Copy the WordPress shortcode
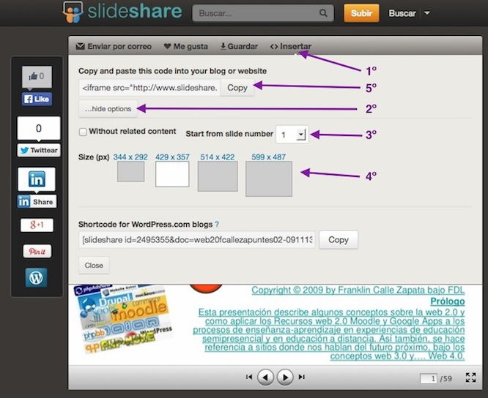The width and height of the screenshot is (488, 398). 339,240
